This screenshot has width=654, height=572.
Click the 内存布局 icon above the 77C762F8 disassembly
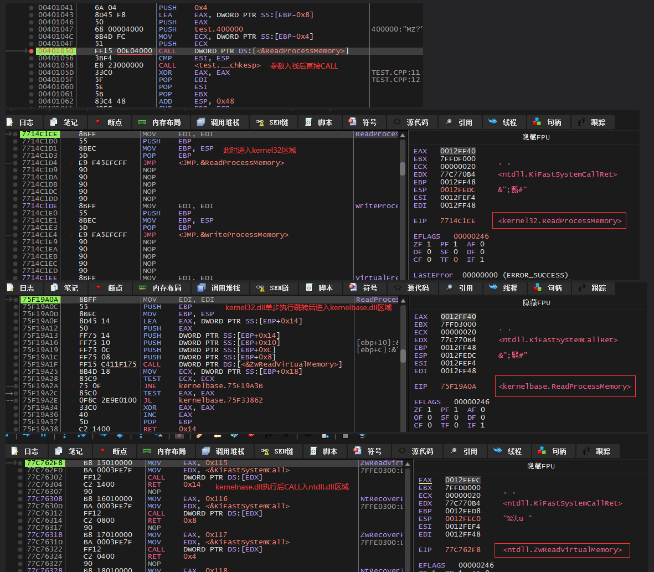[147, 451]
